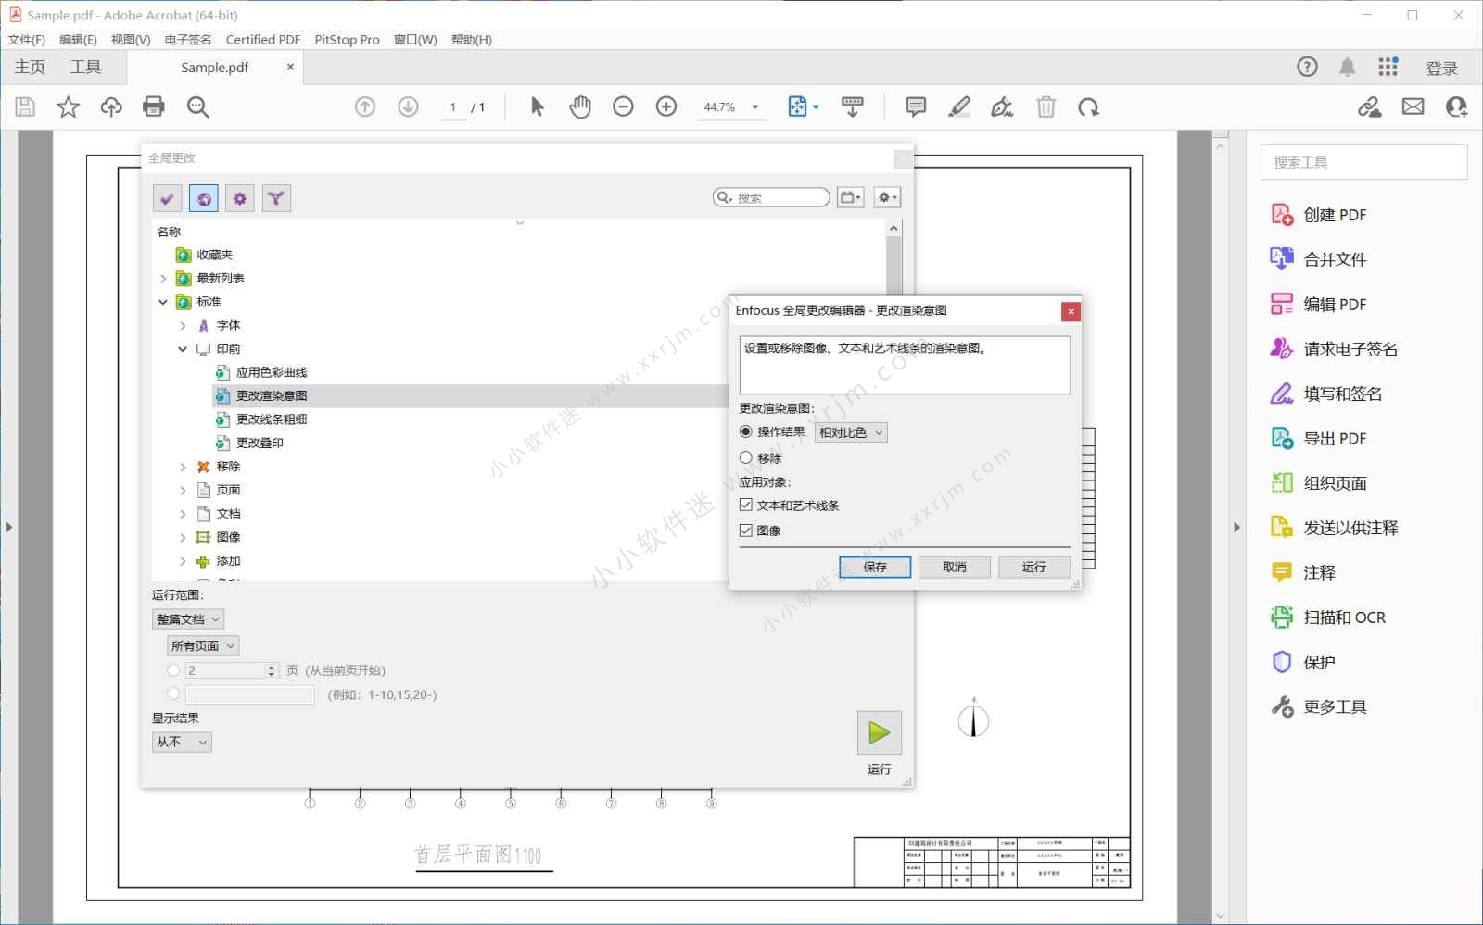Click the 保存 button in editor dialog

pyautogui.click(x=875, y=567)
